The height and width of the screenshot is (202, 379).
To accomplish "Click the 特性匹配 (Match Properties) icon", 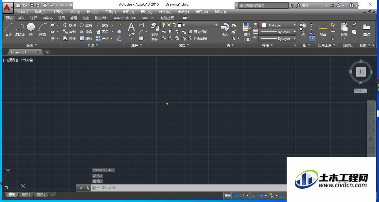I will [247, 32].
